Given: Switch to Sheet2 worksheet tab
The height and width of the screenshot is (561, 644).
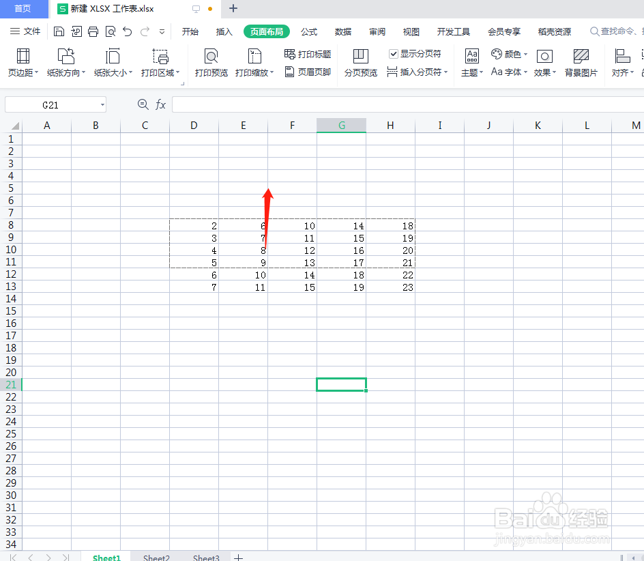Looking at the screenshot, I should coord(156,558).
